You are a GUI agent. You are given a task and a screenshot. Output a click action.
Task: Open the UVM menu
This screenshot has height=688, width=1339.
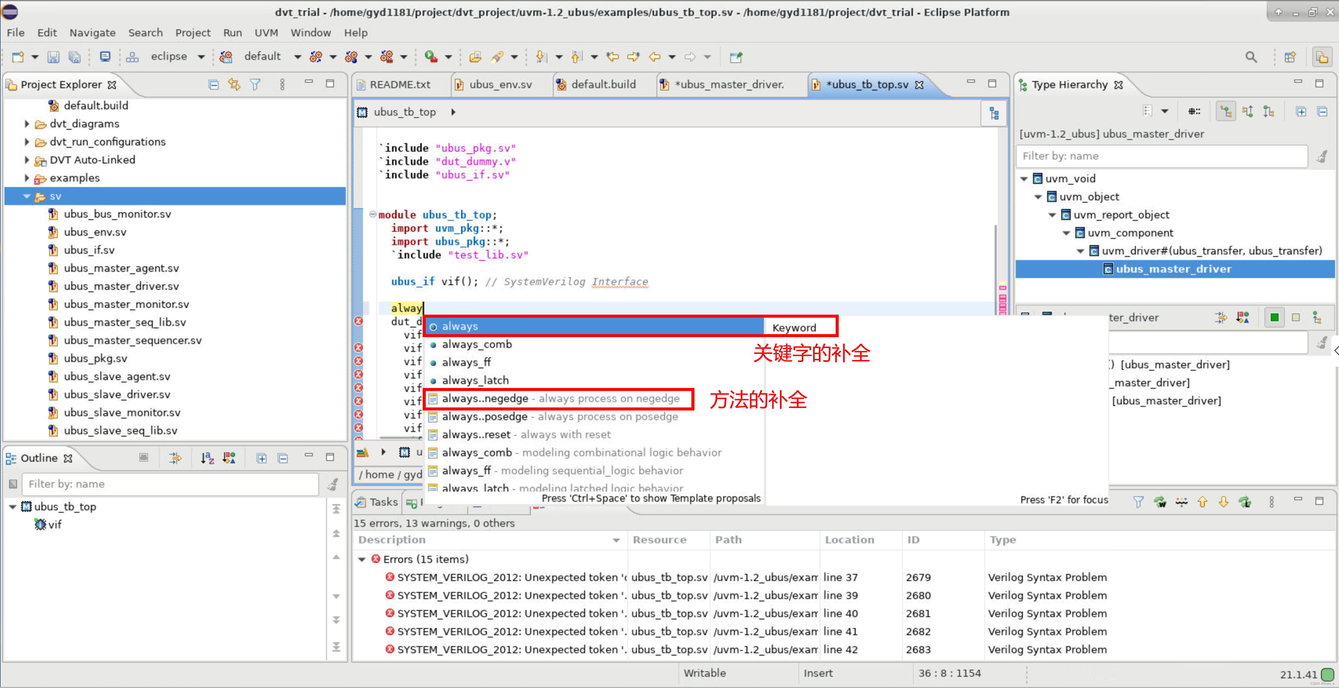point(266,33)
